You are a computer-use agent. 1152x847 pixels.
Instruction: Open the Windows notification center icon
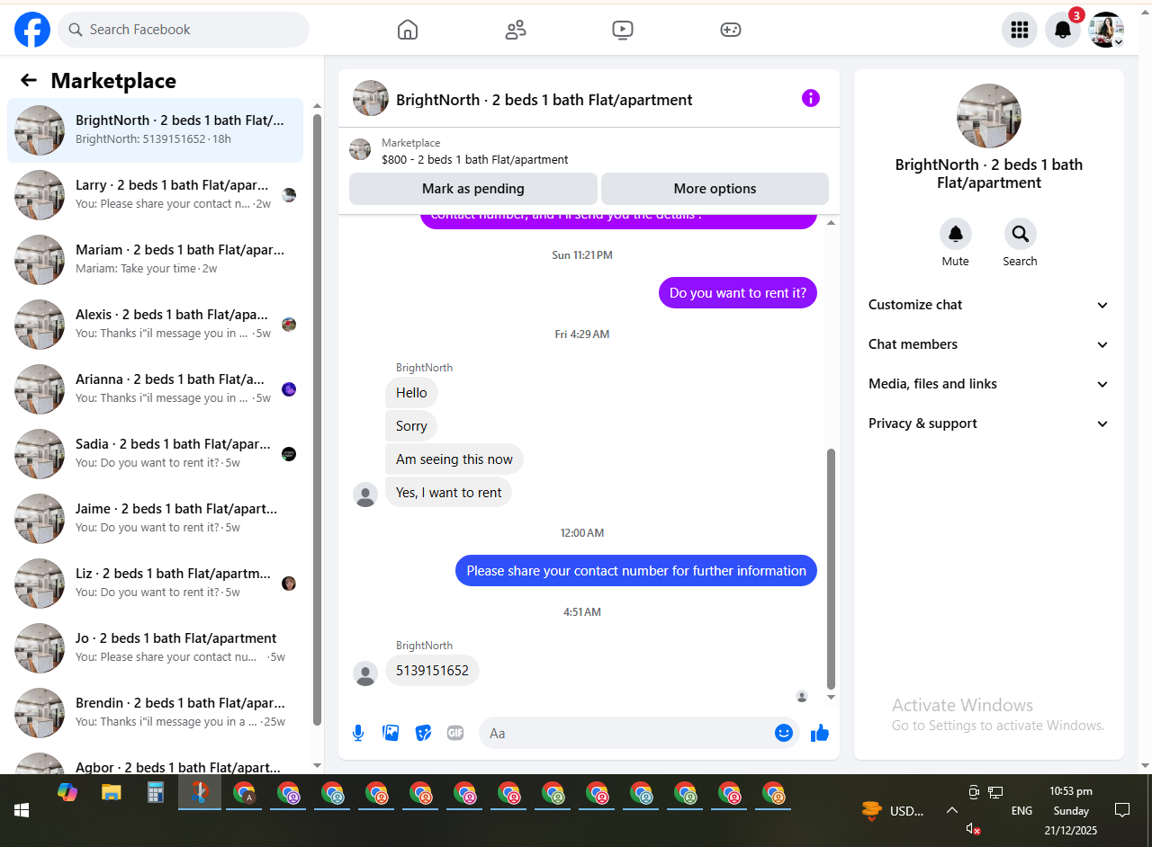[x=1121, y=810]
